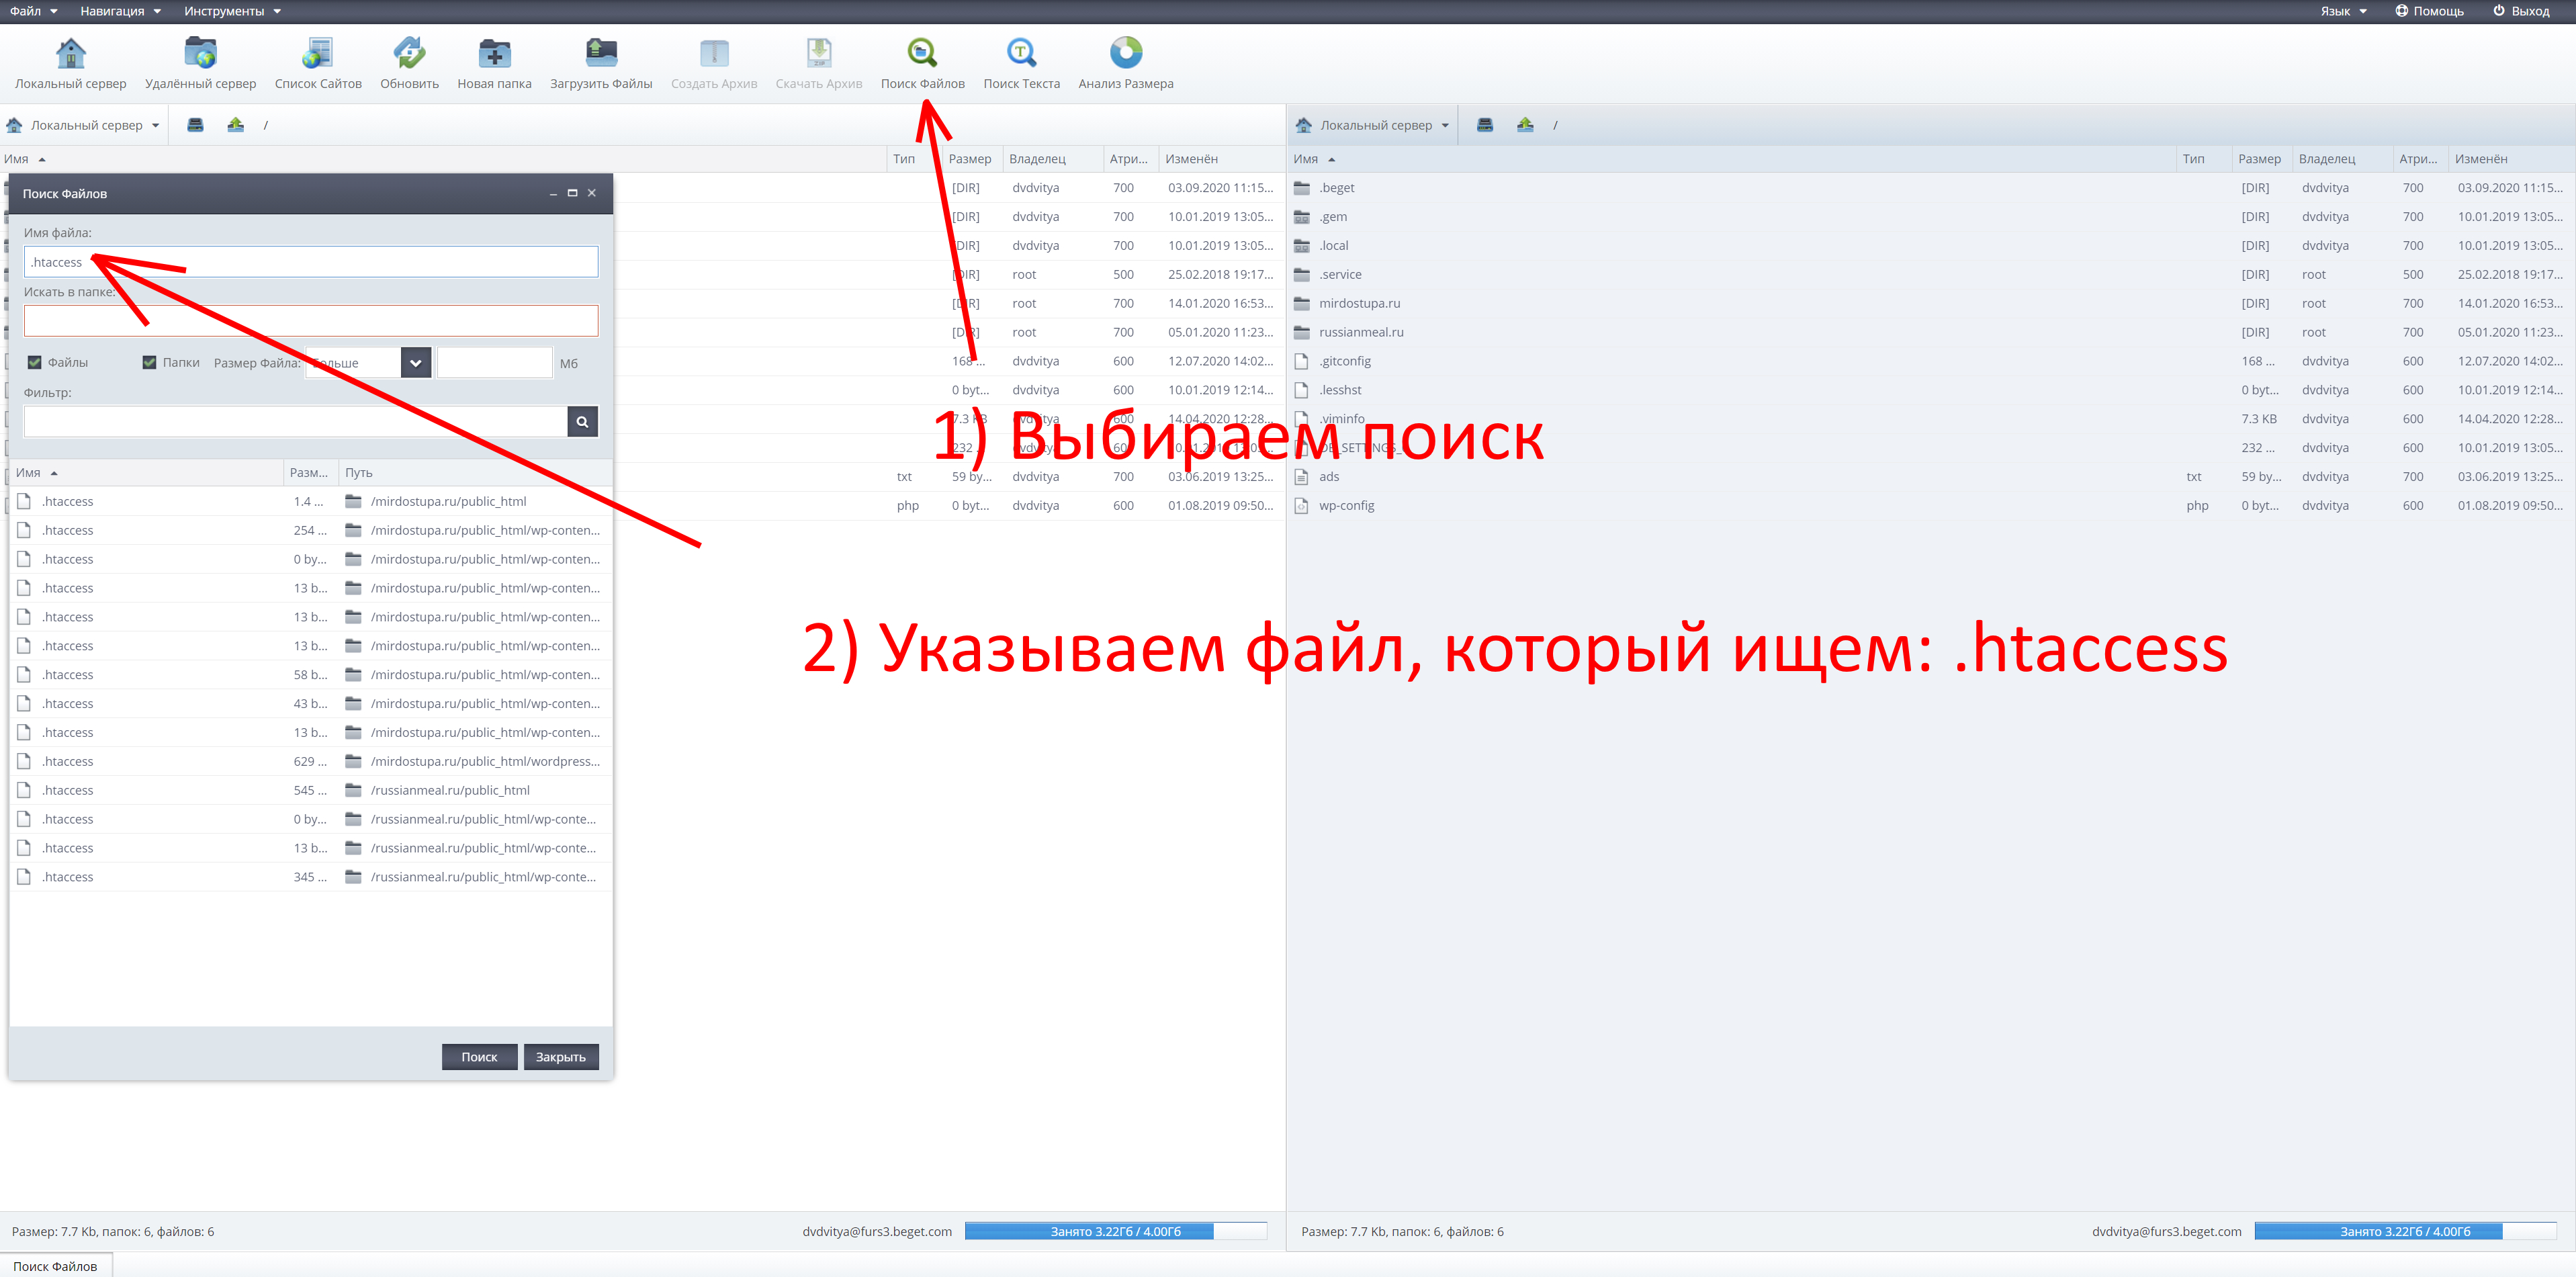Click the filter magnifier button in search dialog

coord(582,422)
